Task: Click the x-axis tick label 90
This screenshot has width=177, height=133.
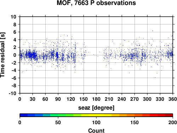Action: pyautogui.click(x=58, y=99)
